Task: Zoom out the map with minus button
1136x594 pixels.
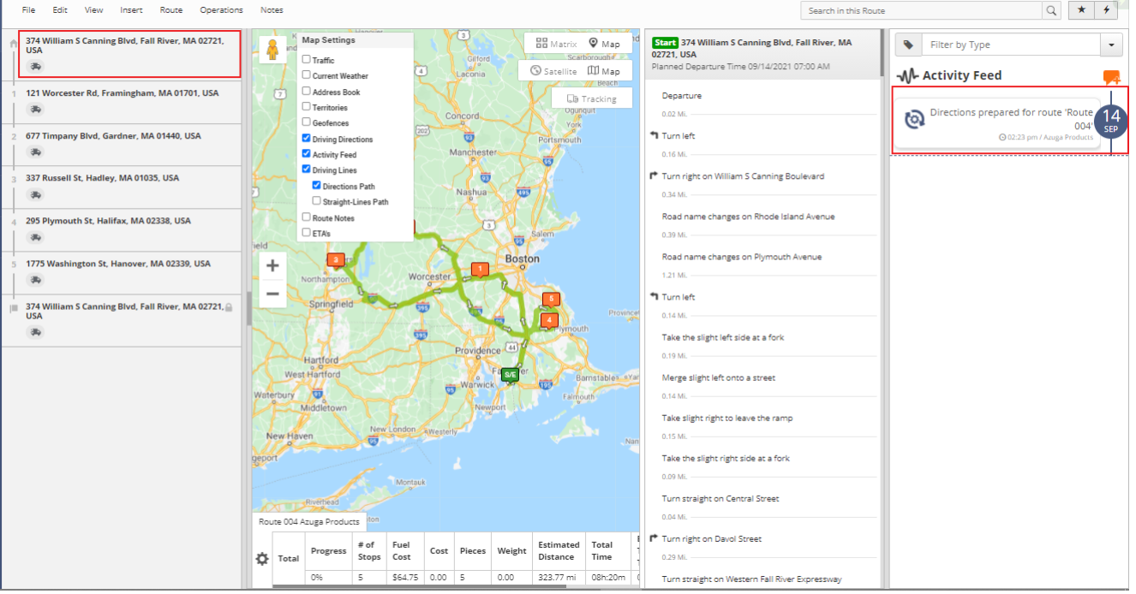Action: pyautogui.click(x=272, y=294)
